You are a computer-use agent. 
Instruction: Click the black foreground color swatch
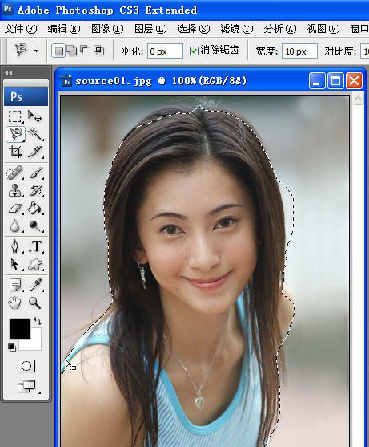[20, 329]
